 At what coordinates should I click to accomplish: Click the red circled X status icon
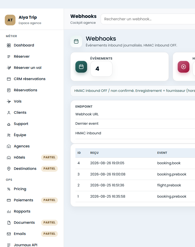point(184,67)
